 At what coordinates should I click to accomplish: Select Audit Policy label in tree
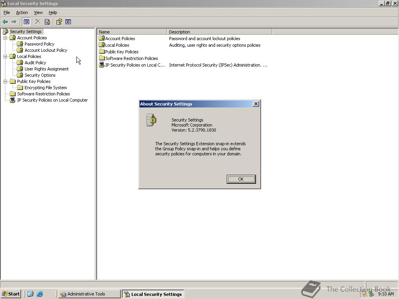point(35,63)
